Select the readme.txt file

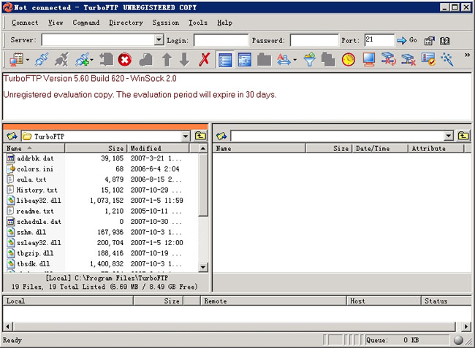(34, 211)
